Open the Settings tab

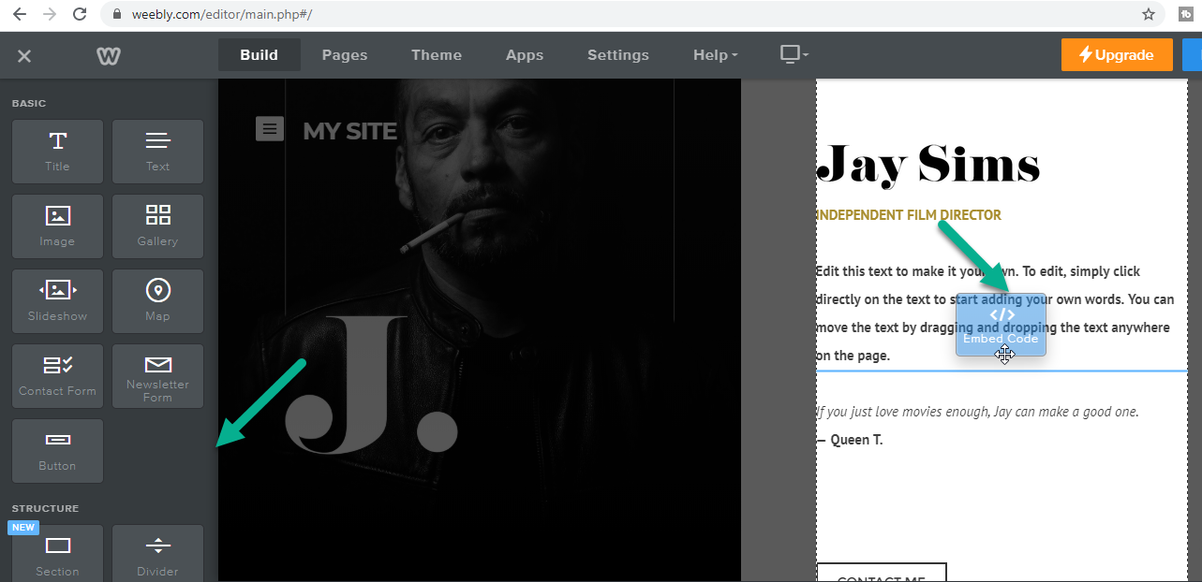[x=618, y=55]
